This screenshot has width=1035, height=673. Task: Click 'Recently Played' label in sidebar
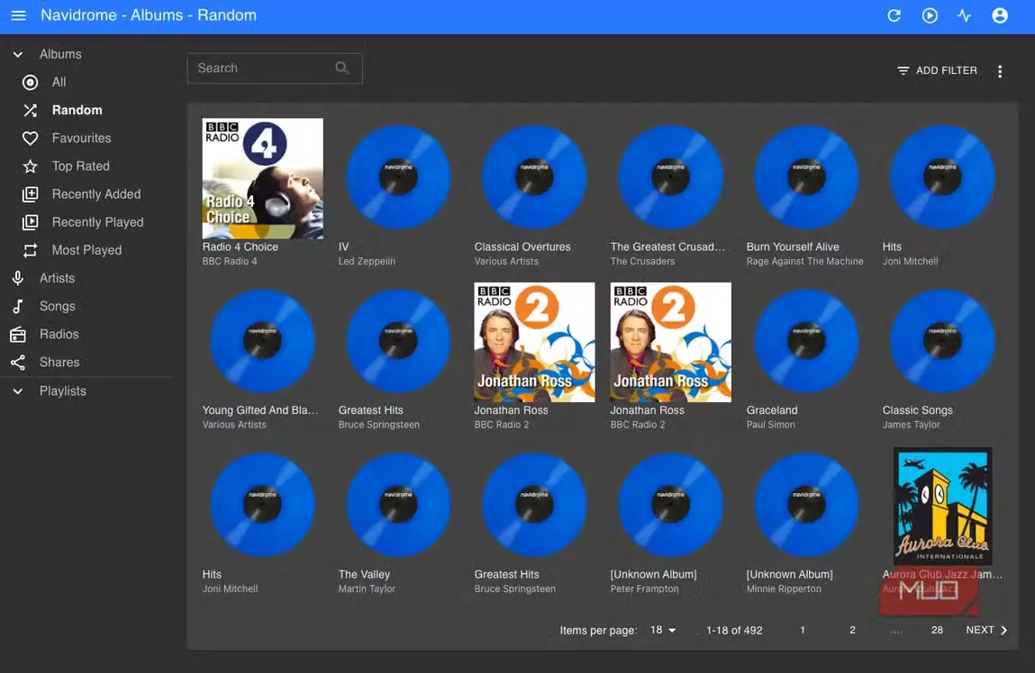[97, 222]
